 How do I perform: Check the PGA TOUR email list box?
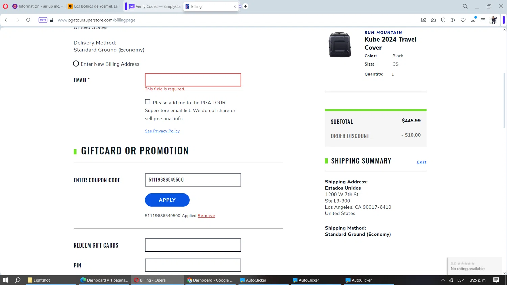point(148,102)
